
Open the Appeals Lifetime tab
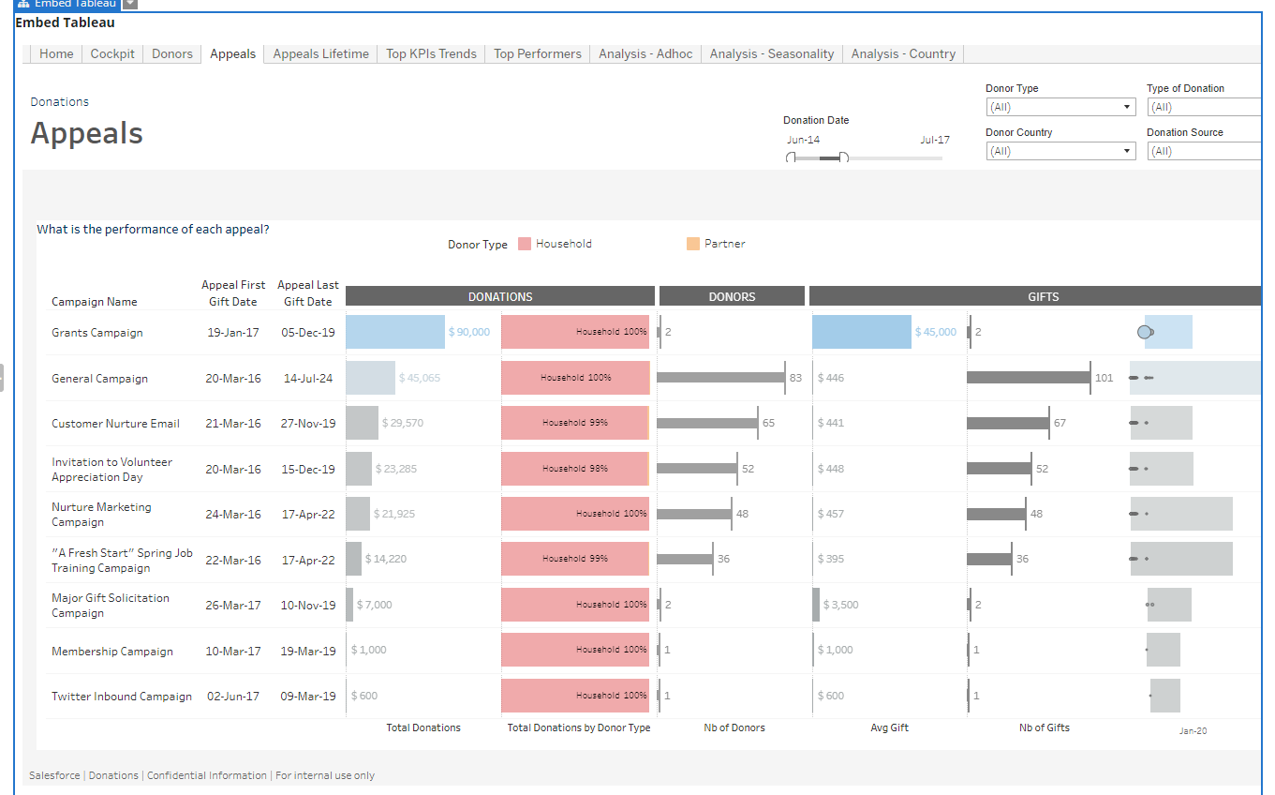tap(320, 54)
